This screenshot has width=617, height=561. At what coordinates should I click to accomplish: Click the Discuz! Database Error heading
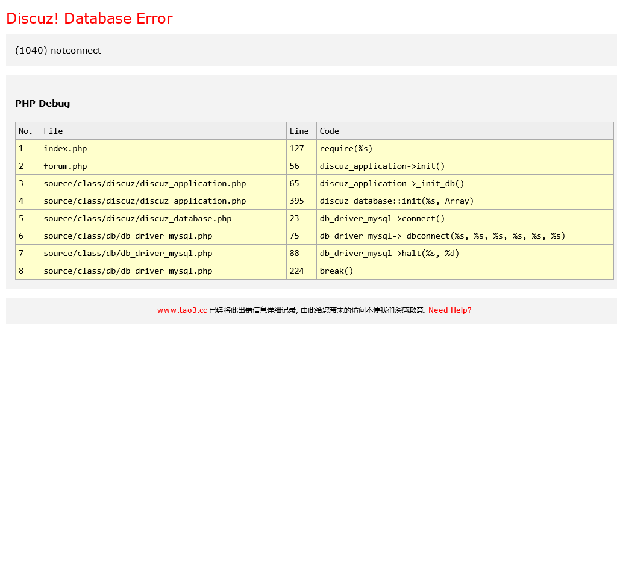(89, 19)
